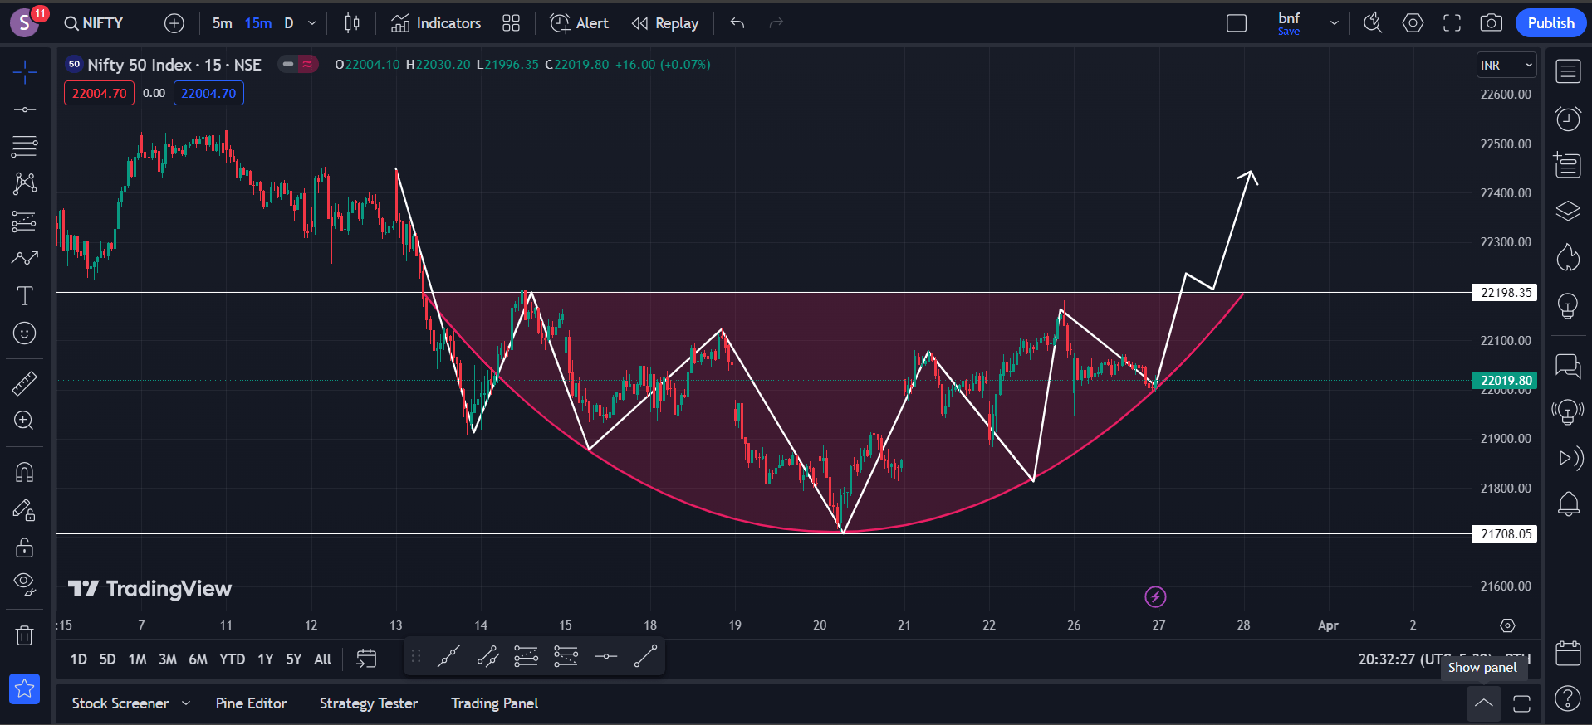Undo the last action
The image size is (1592, 725).
tap(737, 23)
